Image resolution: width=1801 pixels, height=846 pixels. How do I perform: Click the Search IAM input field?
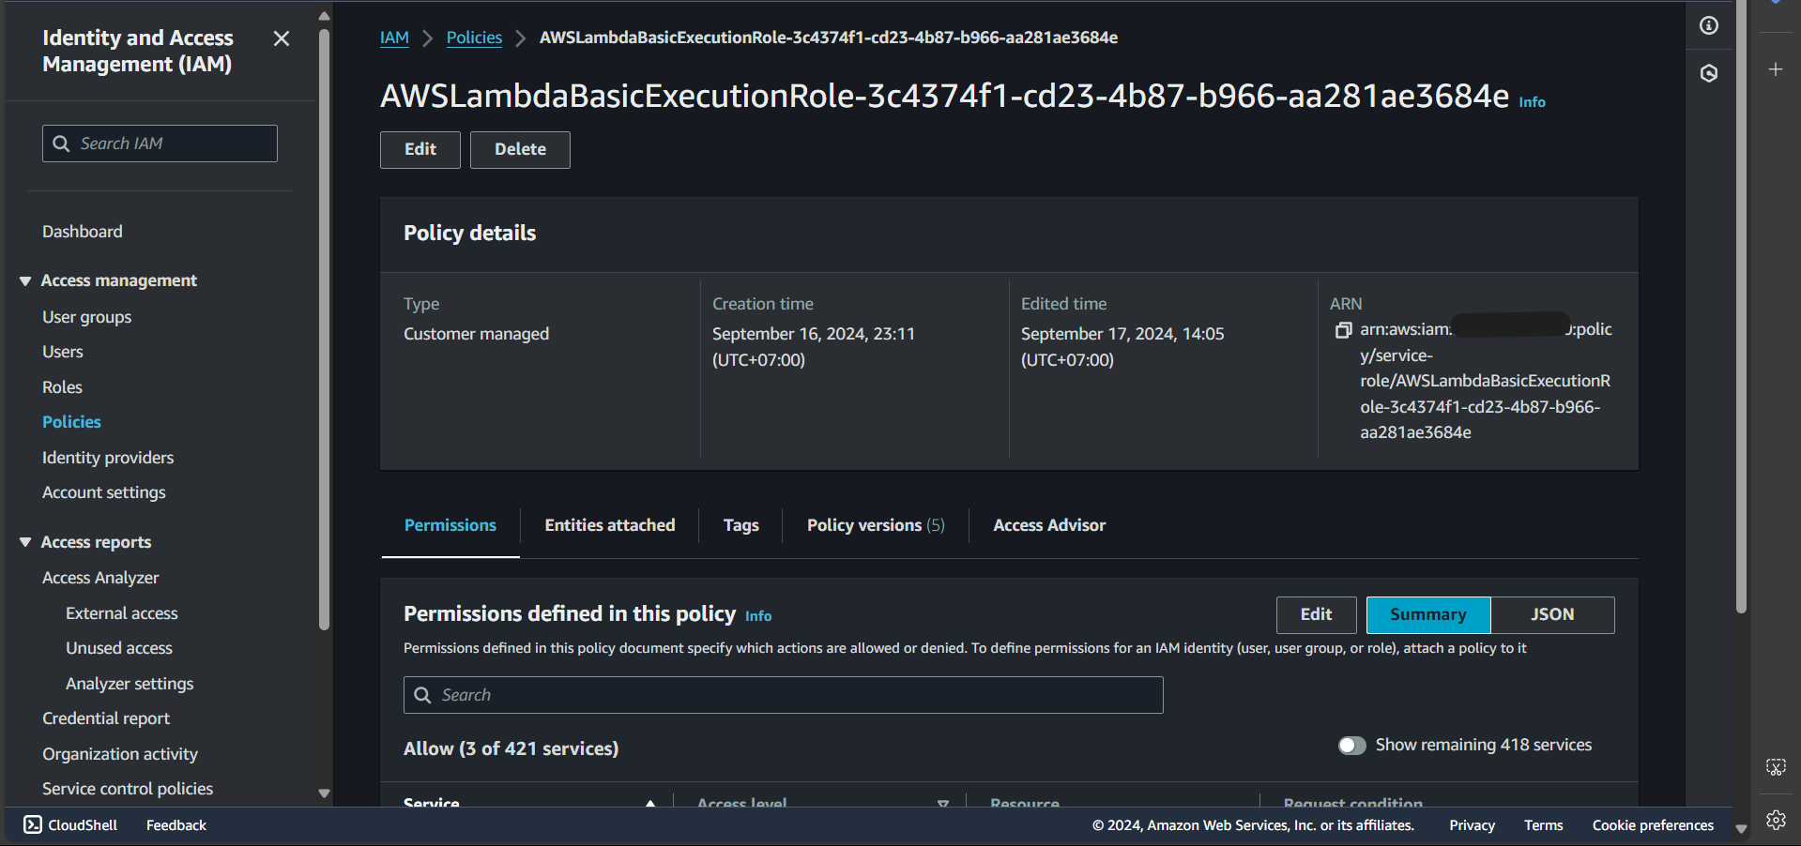[160, 144]
